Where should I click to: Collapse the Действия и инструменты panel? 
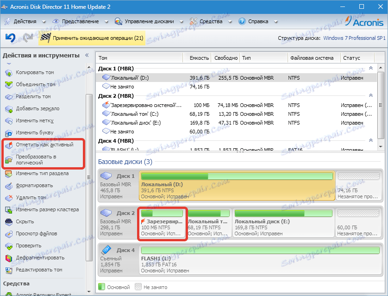click(x=87, y=55)
